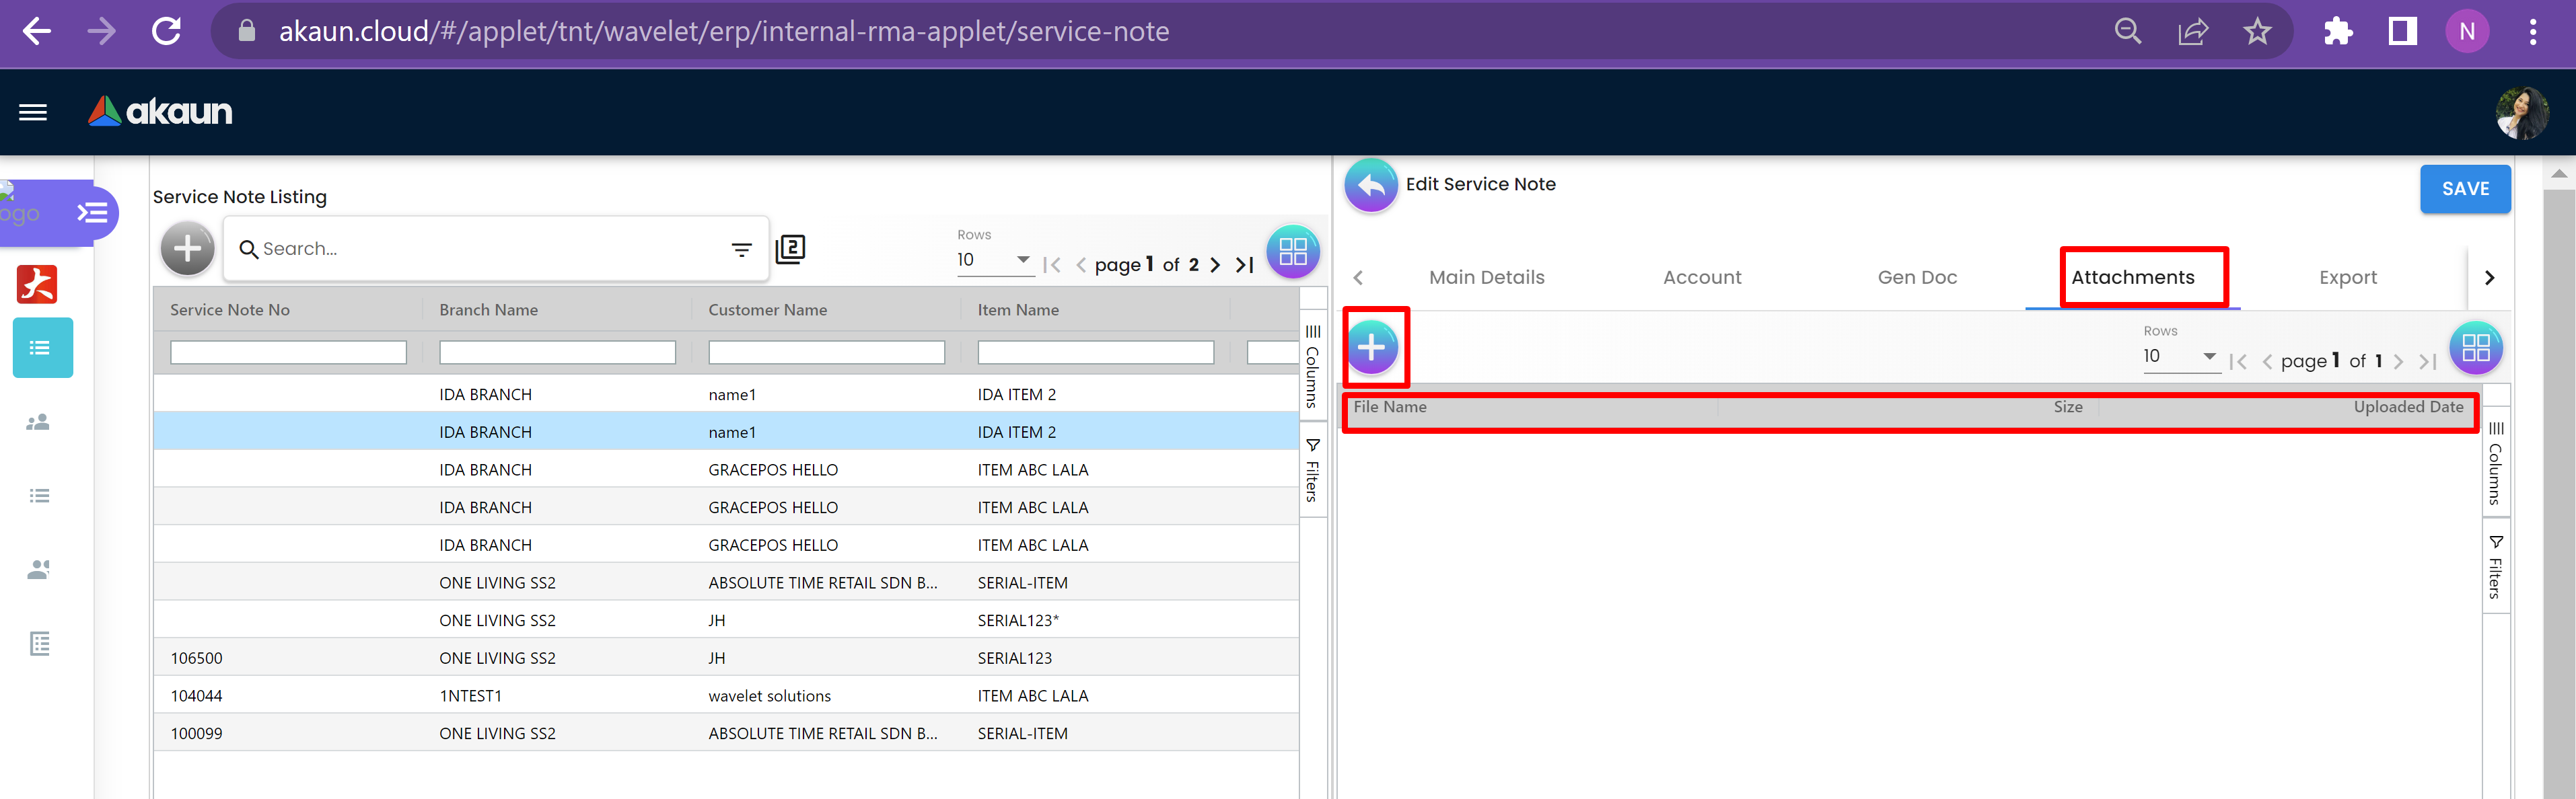Click the back arrow beside Edit Service Note
2576x799 pixels.
click(1370, 185)
